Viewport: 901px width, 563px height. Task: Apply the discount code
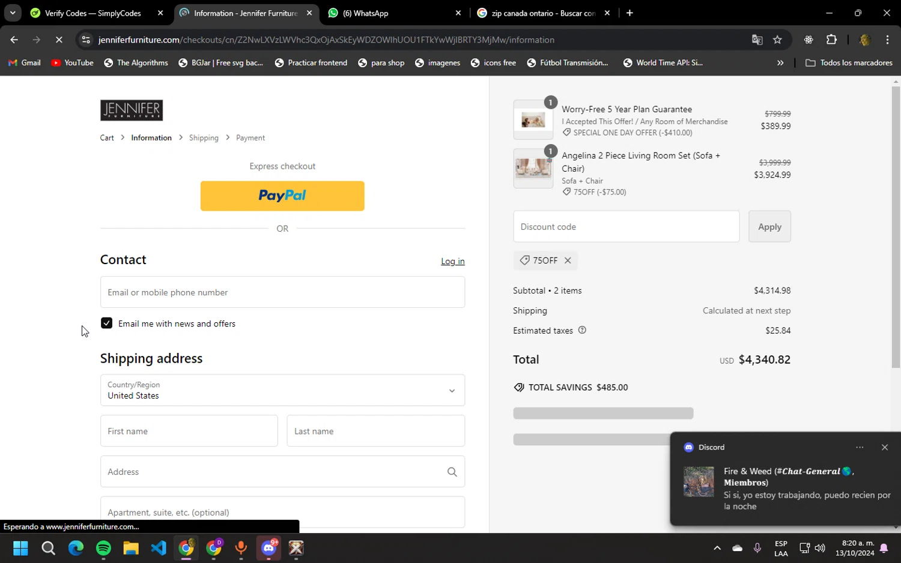tap(769, 226)
